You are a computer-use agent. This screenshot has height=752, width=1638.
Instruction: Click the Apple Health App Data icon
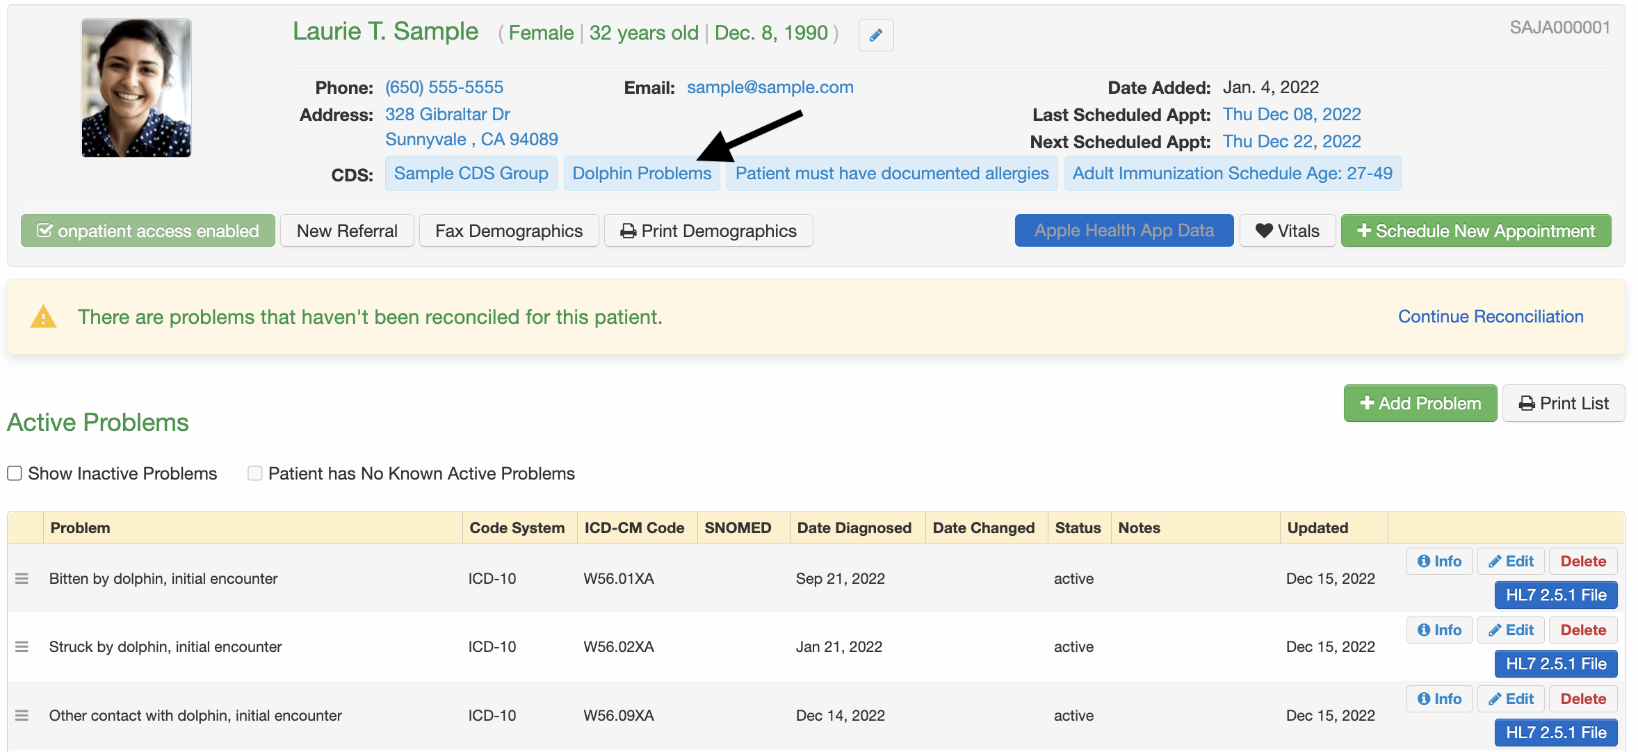tap(1123, 230)
